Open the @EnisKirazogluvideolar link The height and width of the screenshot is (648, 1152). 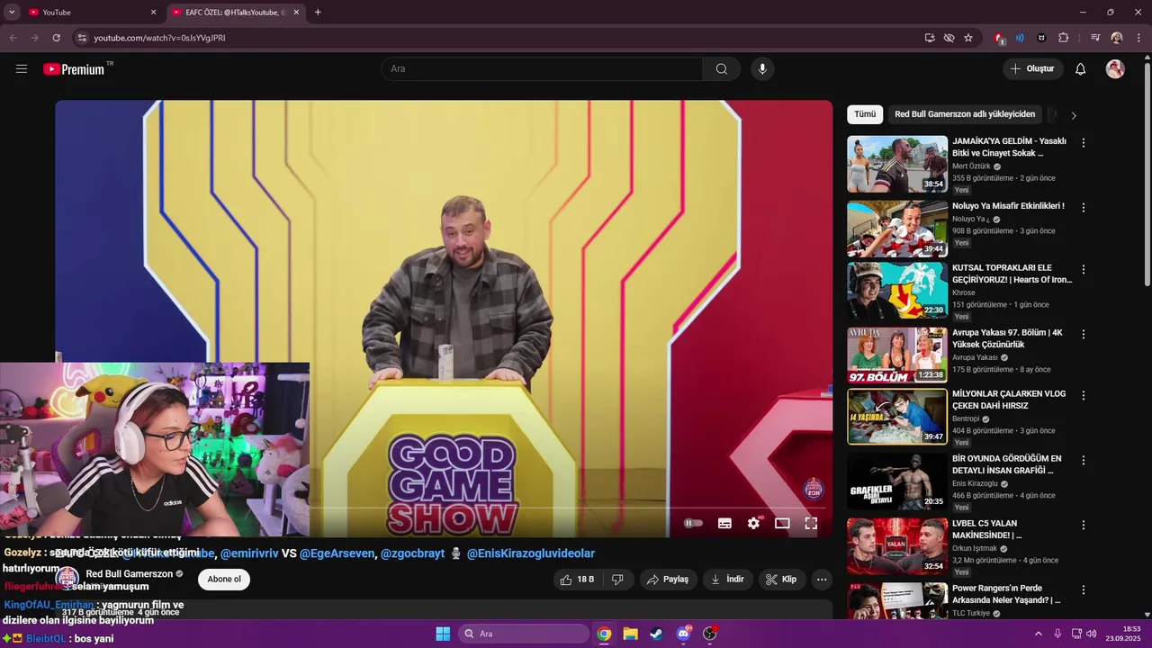click(531, 553)
